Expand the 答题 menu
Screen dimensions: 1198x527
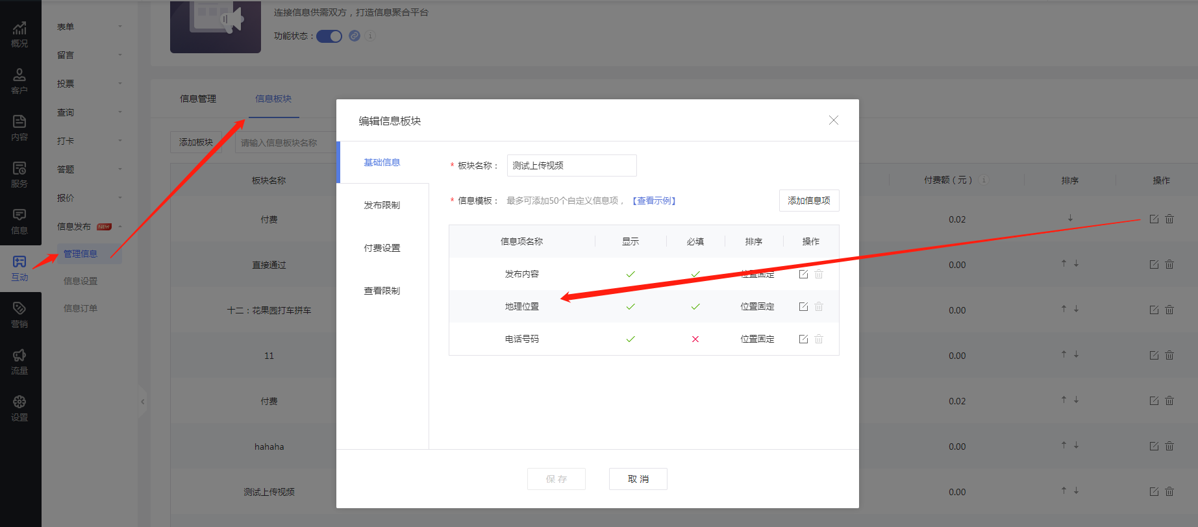pos(90,169)
